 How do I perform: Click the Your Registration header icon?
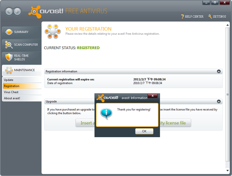coord(53,31)
